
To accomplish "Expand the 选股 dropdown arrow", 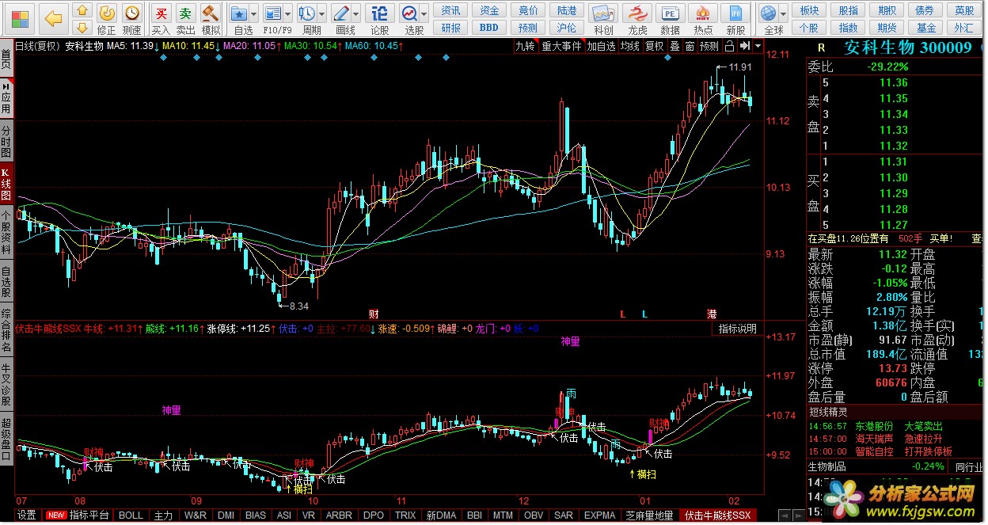I will click(x=424, y=14).
